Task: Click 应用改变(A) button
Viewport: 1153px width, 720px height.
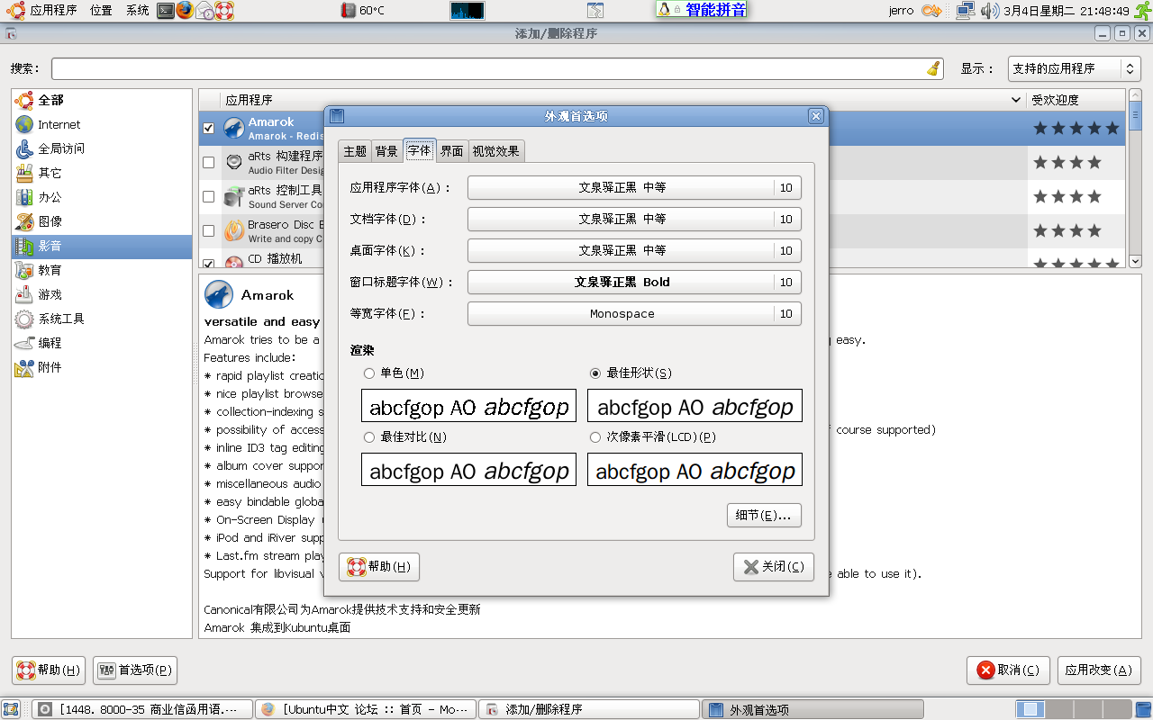Action: pyautogui.click(x=1099, y=670)
